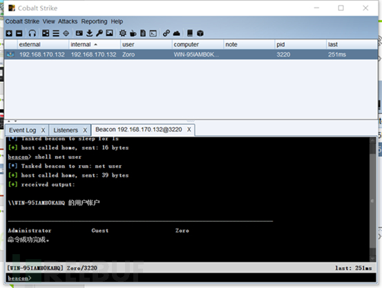Show the targets view via the crosshair icon
This screenshot has width=382, height=288.
[66, 33]
